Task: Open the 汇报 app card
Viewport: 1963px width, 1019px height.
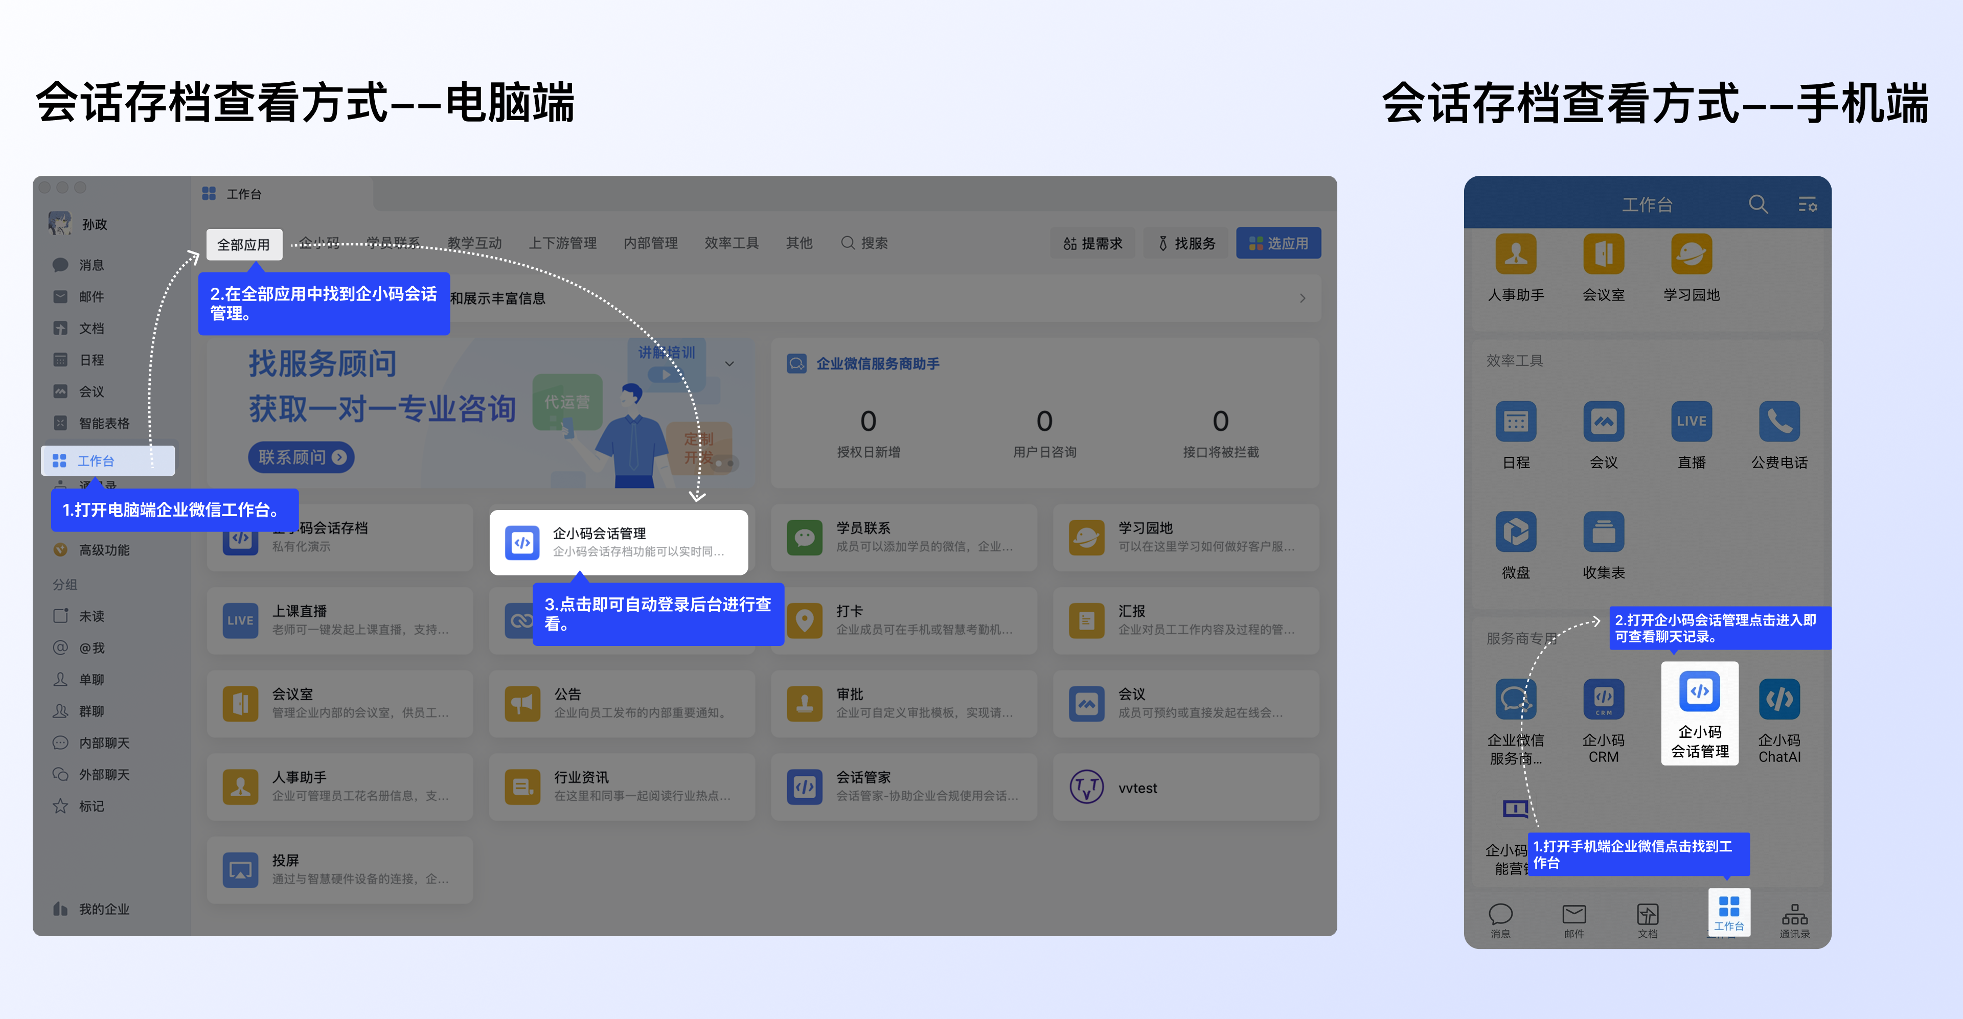Action: click(x=1186, y=620)
